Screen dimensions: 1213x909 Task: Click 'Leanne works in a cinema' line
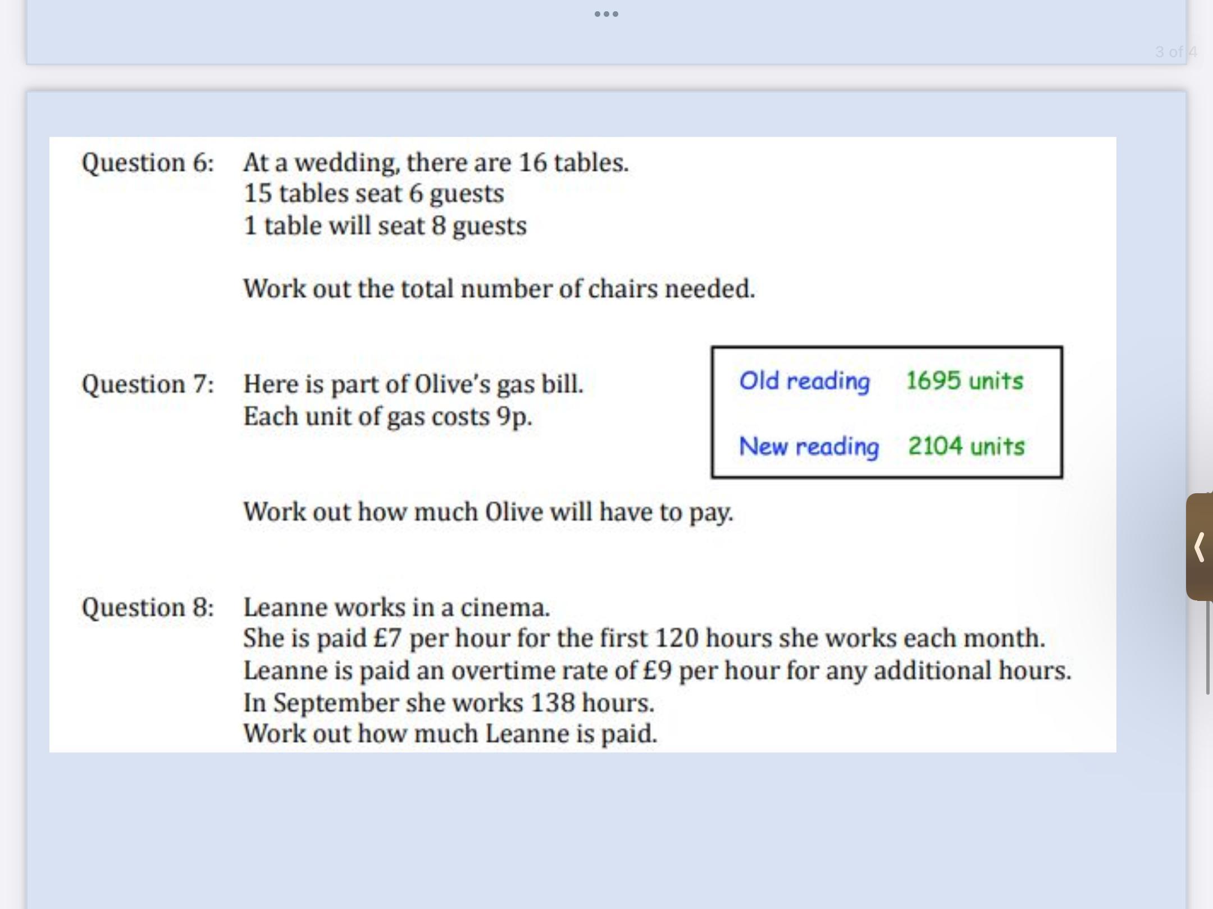pos(396,608)
